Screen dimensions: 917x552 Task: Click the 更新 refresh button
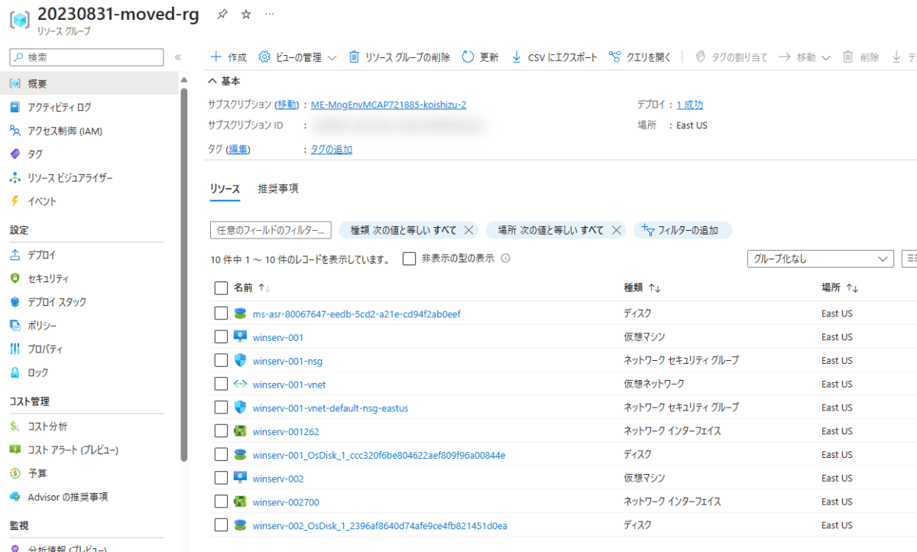(481, 57)
